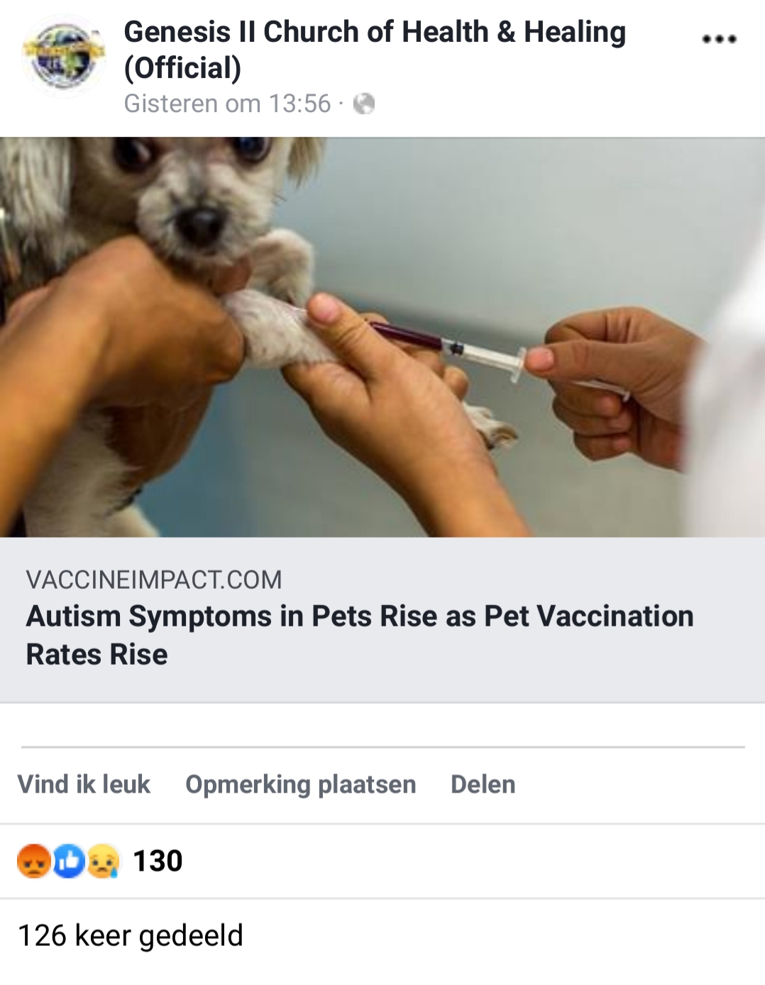Click the angry reaction emoji
Screen dimensions: 765x985
point(33,861)
